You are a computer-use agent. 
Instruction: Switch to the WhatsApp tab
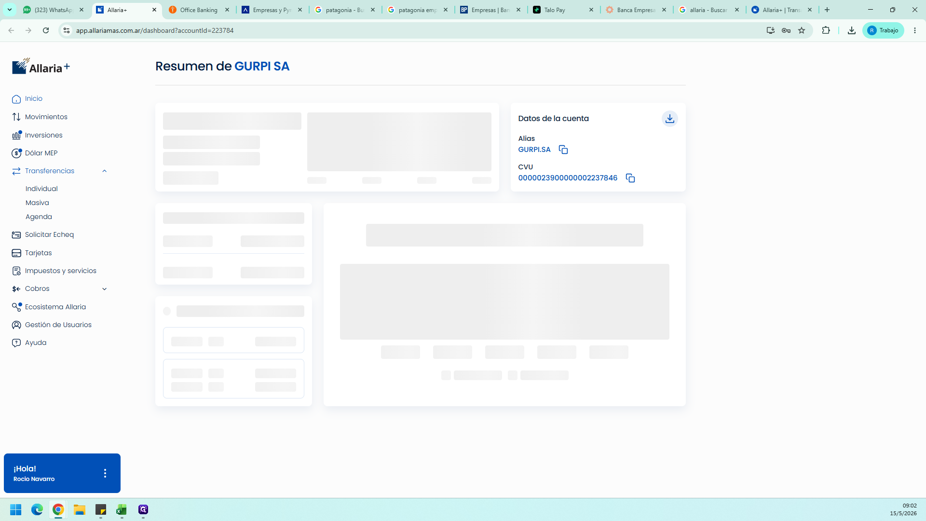(53, 10)
